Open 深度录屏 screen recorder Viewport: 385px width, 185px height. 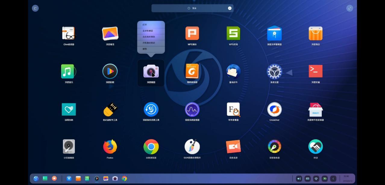coord(233,147)
